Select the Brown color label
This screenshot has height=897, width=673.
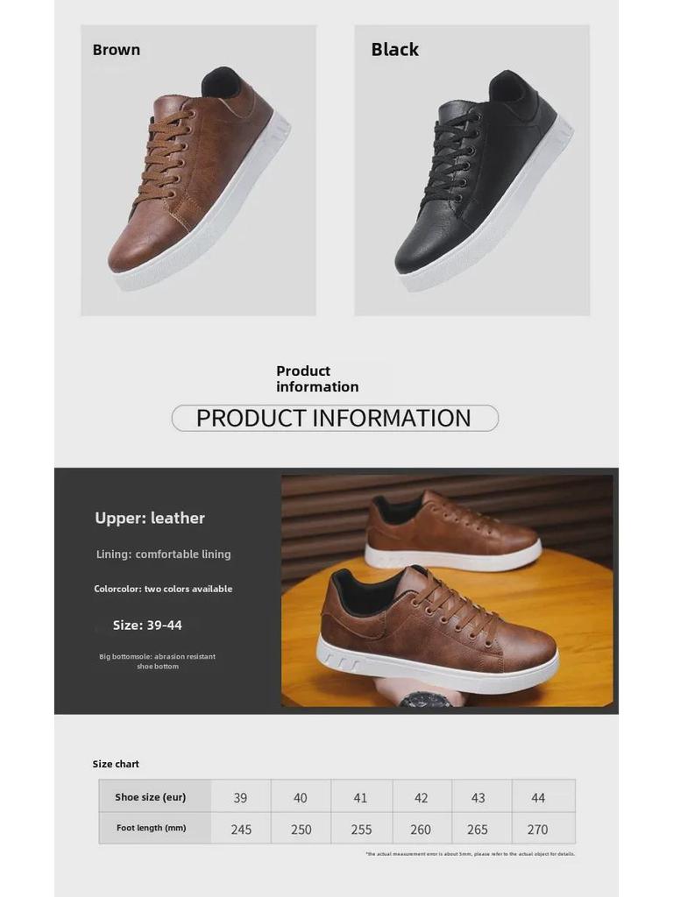click(117, 50)
